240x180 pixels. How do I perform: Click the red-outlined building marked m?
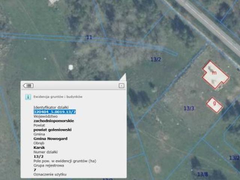pyautogui.click(x=215, y=74)
